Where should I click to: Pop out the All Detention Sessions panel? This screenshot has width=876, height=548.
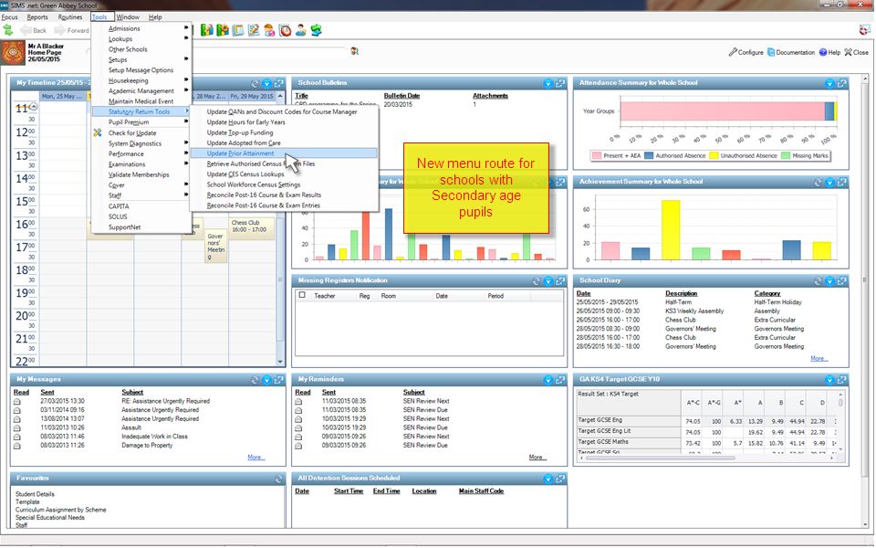click(560, 479)
